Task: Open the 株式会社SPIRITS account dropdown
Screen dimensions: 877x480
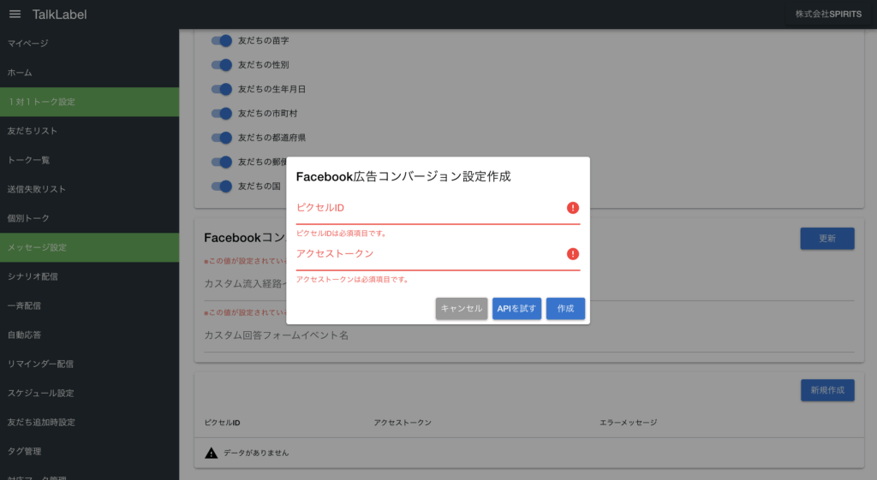Action: coord(828,15)
